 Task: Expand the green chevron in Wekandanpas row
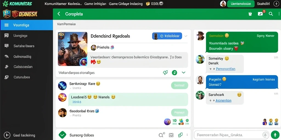click(x=184, y=72)
